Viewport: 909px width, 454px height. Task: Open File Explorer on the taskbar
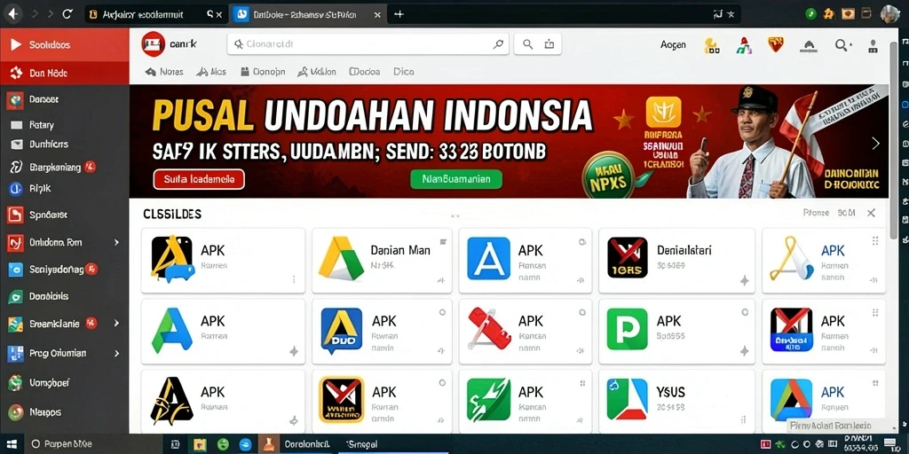point(200,445)
